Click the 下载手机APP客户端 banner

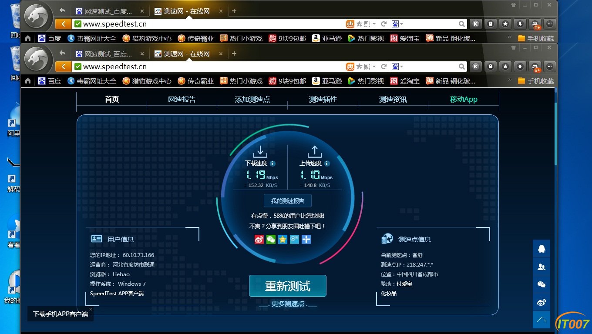pos(61,314)
